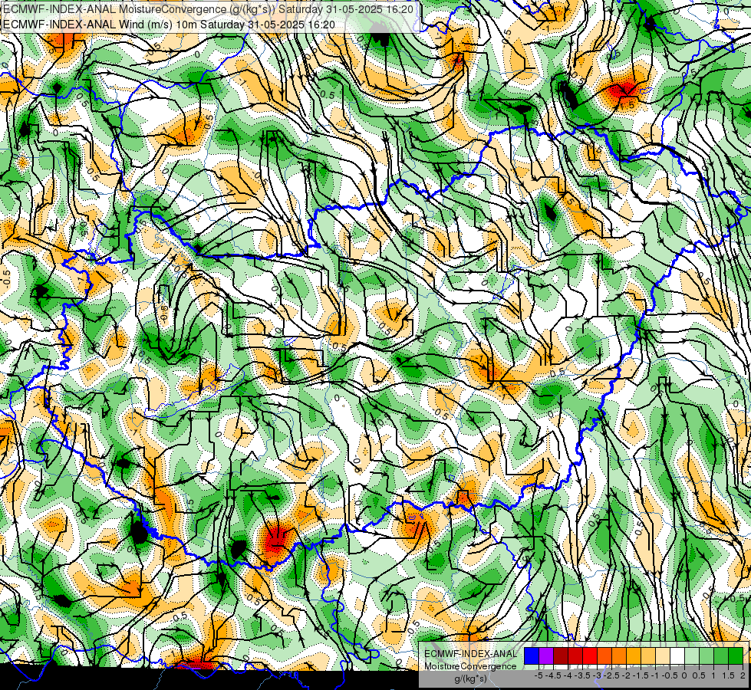Image resolution: width=751 pixels, height=690 pixels.
Task: Pick the legend swatch spanning -4 to -3.5
Action: (x=575, y=656)
